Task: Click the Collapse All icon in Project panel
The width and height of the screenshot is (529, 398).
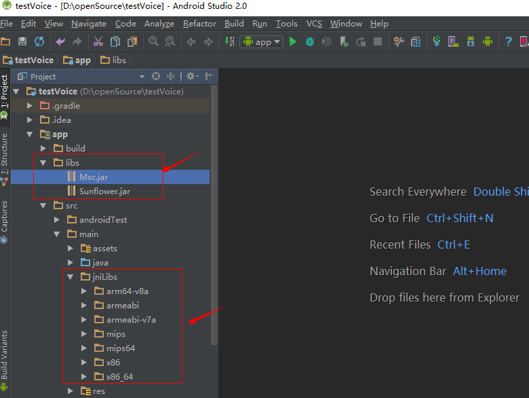Action: [171, 76]
